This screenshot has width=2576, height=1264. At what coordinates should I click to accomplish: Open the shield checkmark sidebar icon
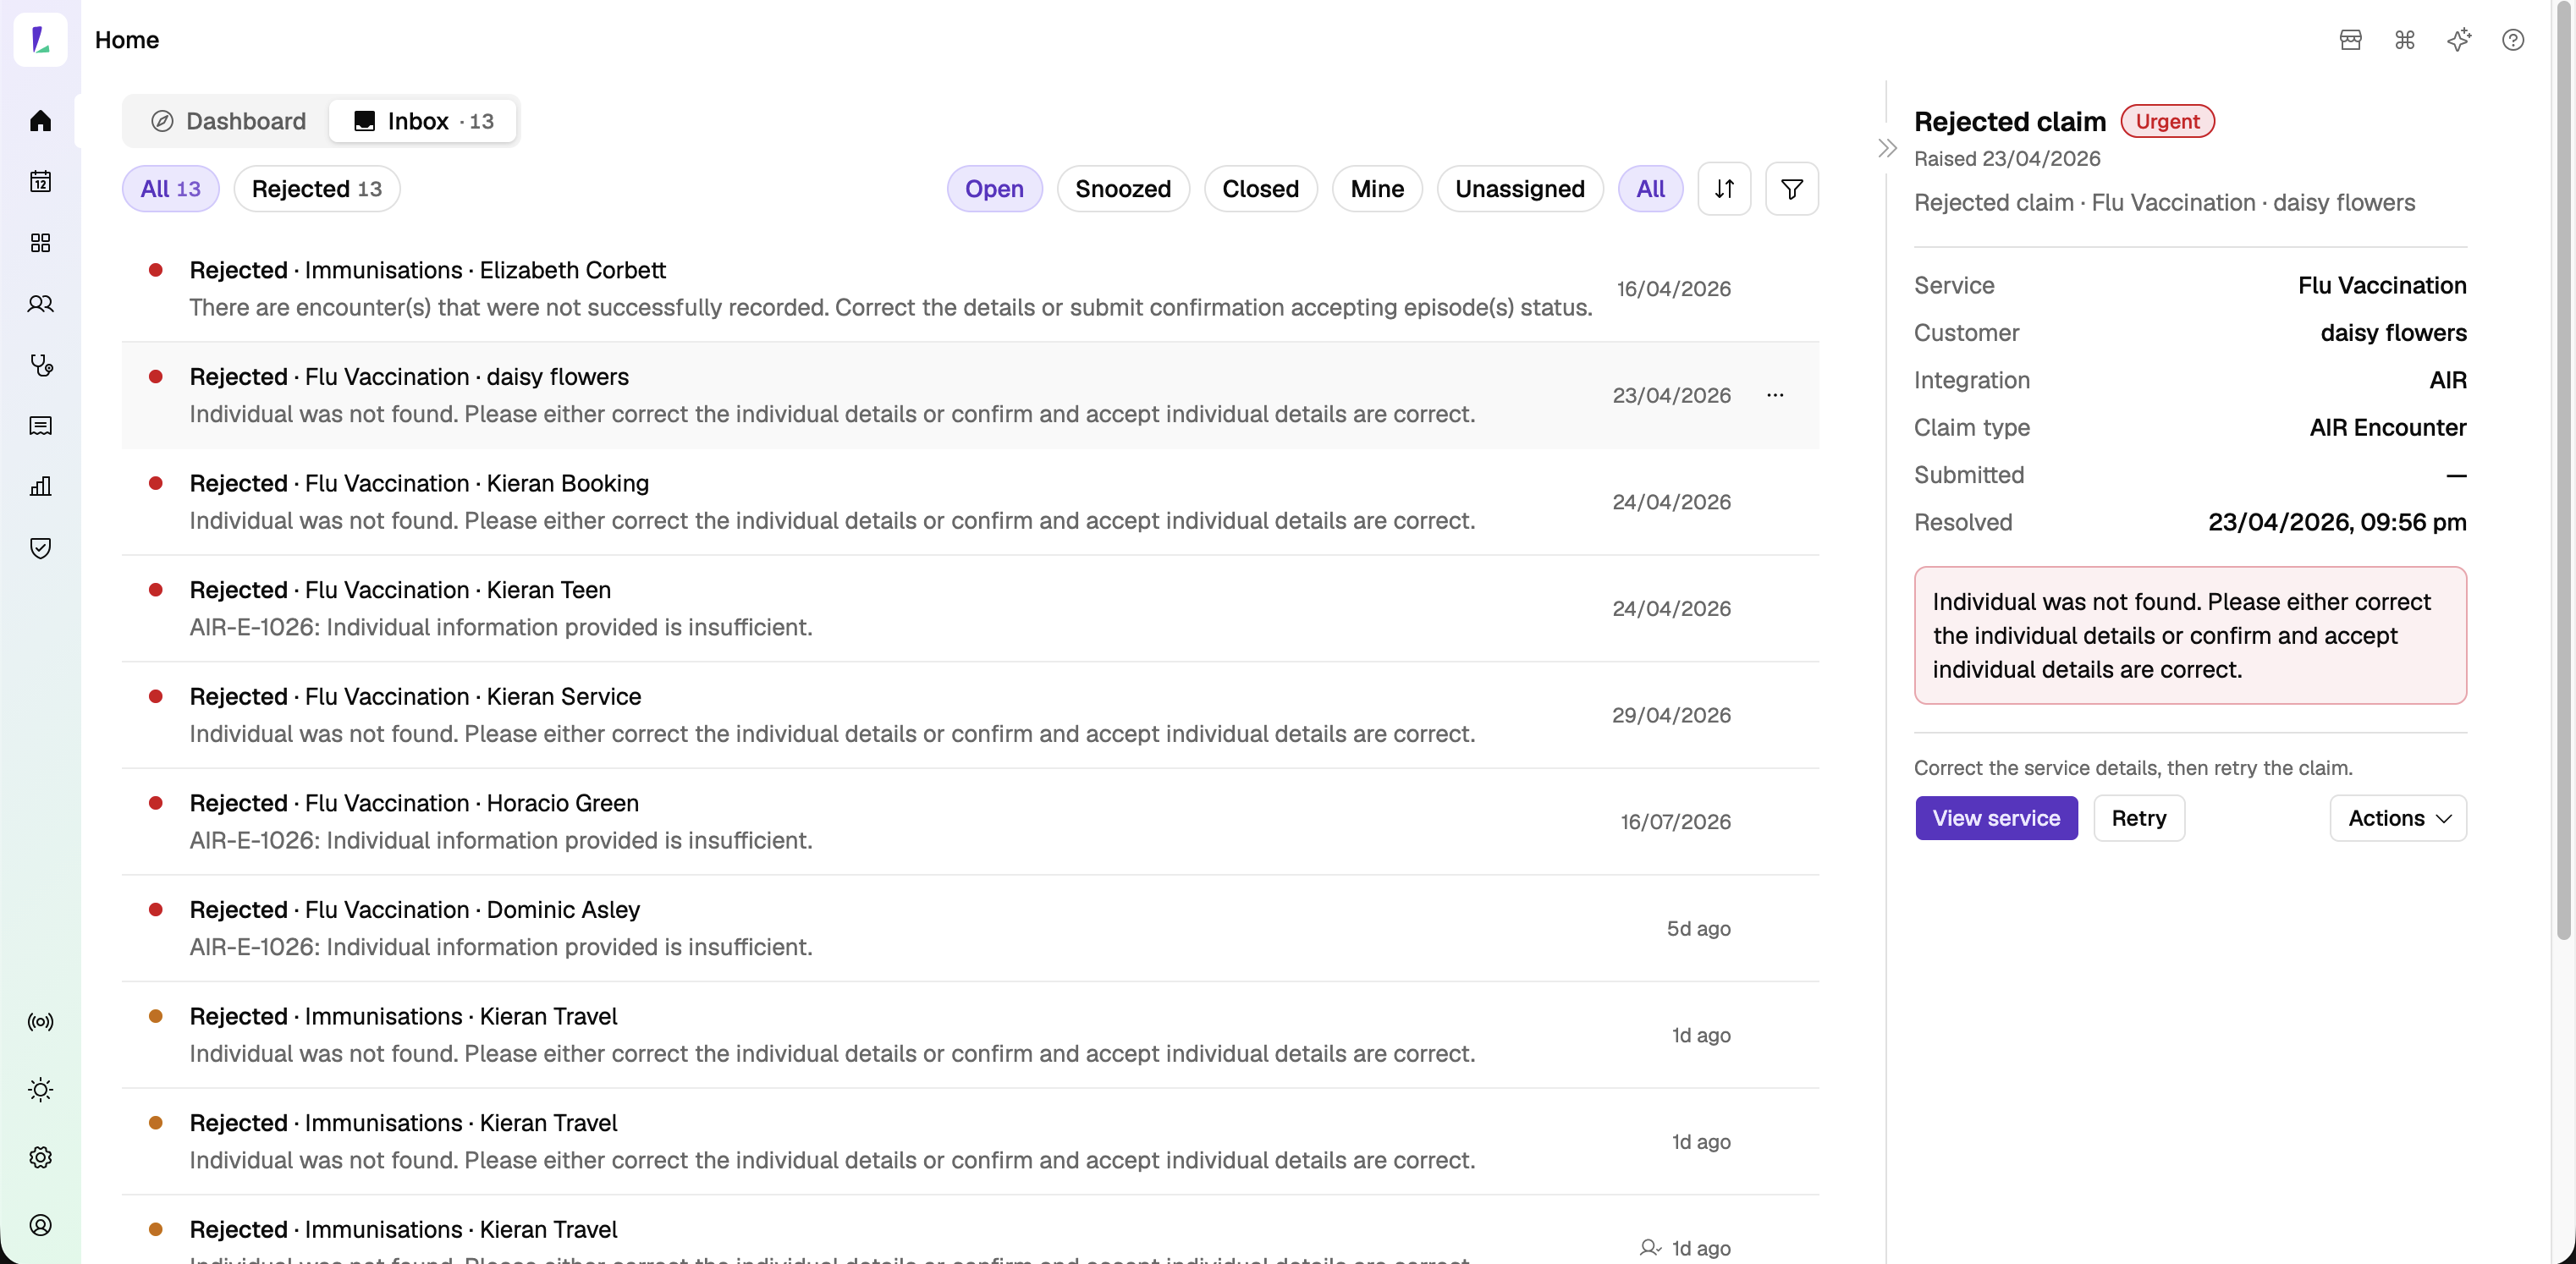40,548
